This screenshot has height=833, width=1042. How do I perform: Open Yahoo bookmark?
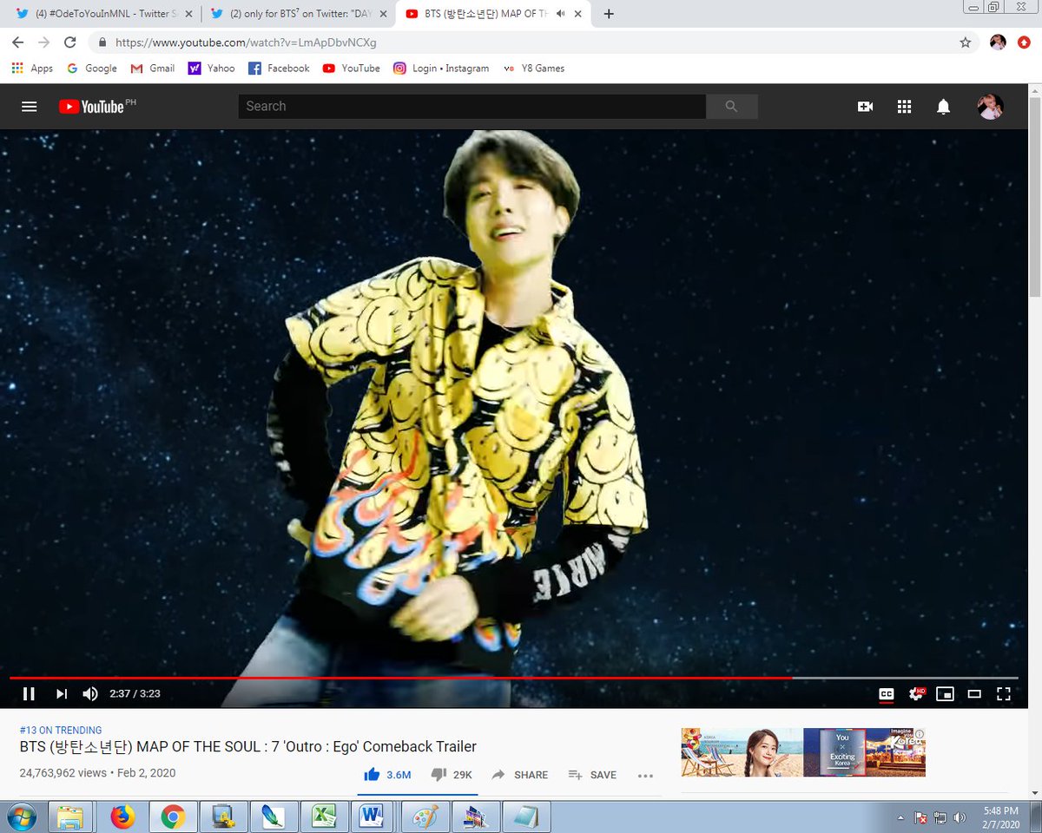point(211,69)
